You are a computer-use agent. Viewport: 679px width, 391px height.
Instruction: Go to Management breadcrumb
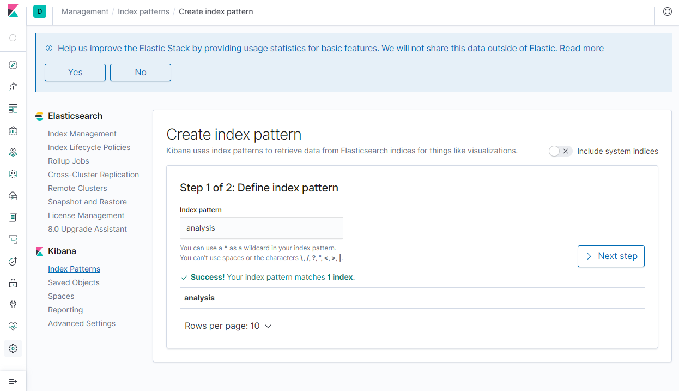pyautogui.click(x=85, y=11)
